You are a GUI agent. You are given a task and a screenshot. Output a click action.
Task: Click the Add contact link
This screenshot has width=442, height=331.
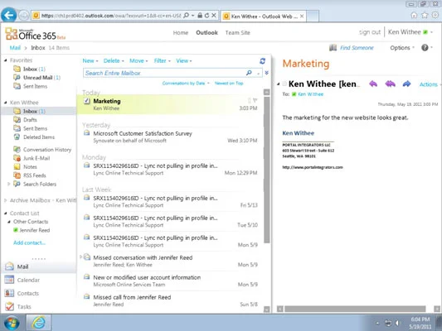pos(29,242)
